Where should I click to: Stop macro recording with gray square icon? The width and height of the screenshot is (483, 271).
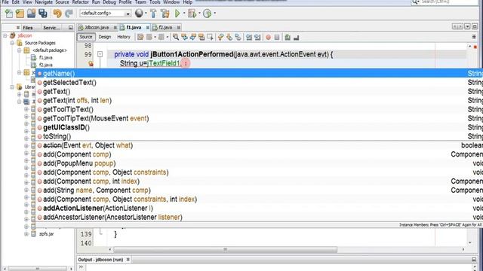[277, 37]
